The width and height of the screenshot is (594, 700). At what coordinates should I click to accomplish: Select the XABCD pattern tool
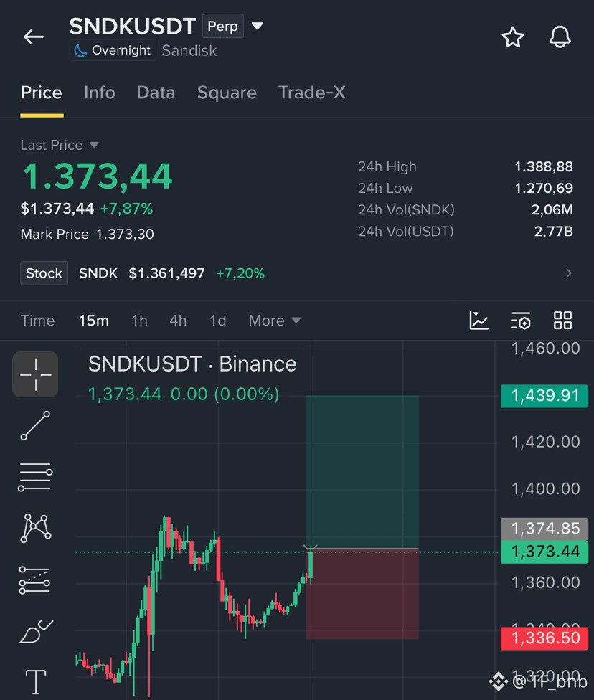tap(36, 528)
